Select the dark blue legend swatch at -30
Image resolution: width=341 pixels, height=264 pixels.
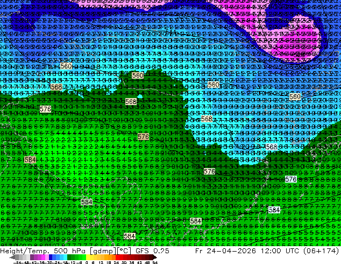[x=51, y=258]
